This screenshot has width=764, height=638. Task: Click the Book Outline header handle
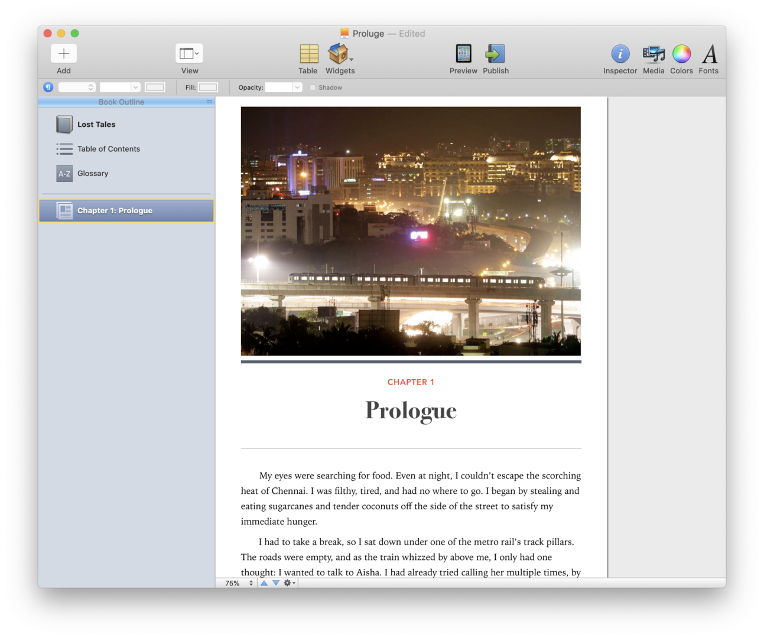click(209, 102)
